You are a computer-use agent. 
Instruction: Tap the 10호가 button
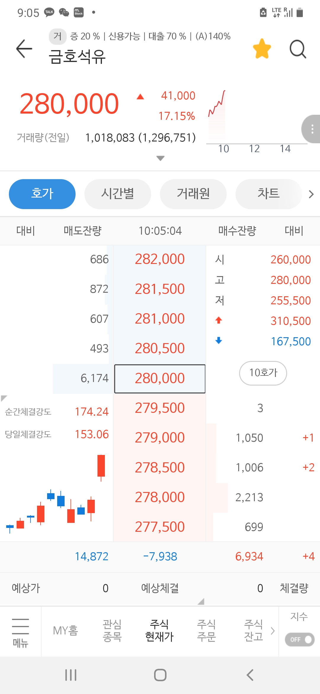(x=263, y=373)
